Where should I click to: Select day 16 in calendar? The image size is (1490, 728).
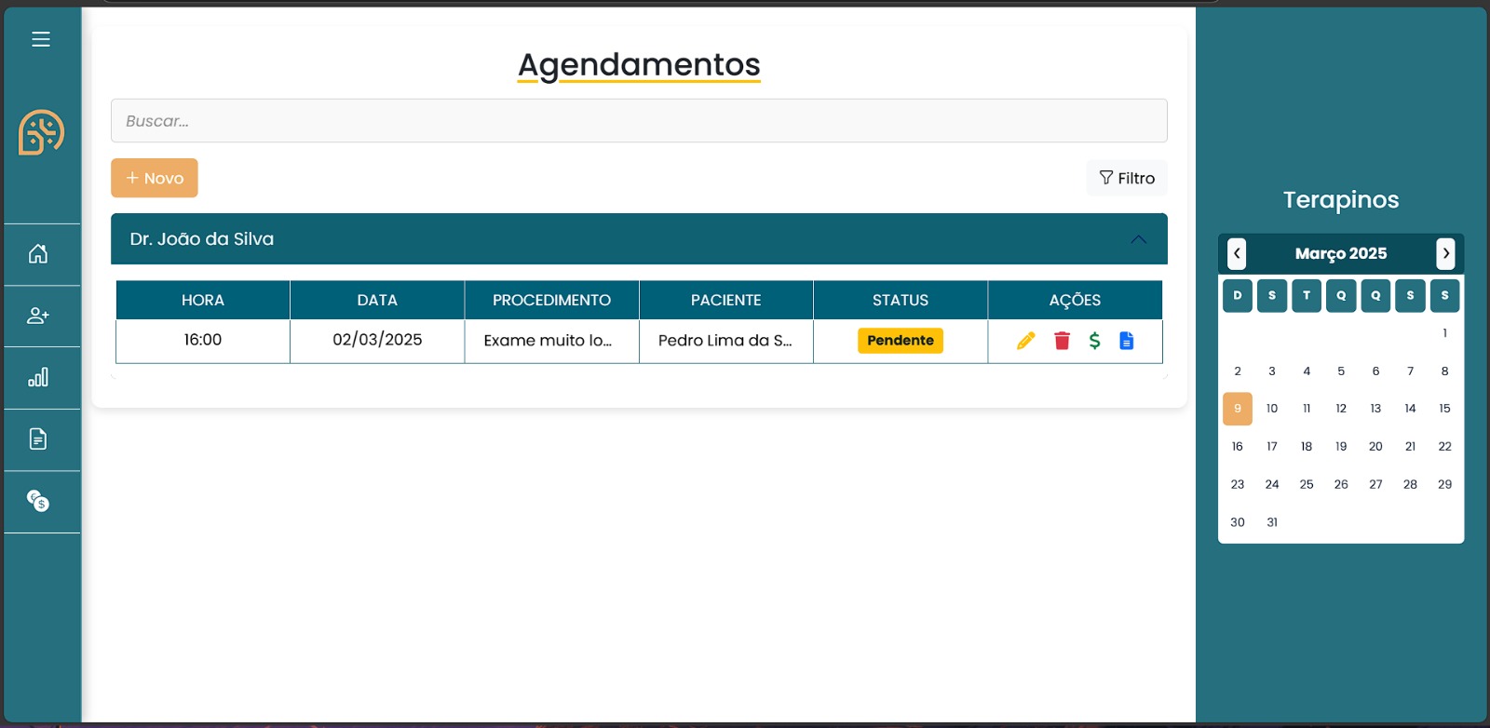pyautogui.click(x=1238, y=447)
